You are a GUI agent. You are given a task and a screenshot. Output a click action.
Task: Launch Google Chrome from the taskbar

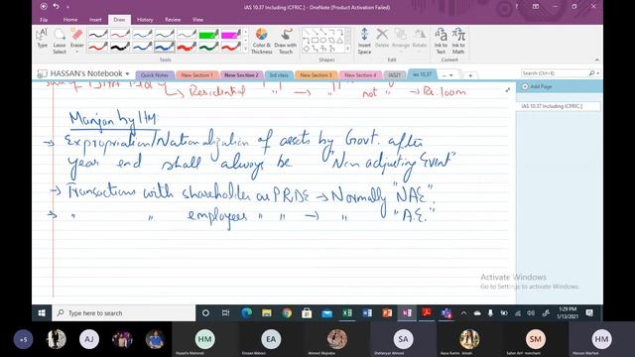(x=287, y=313)
